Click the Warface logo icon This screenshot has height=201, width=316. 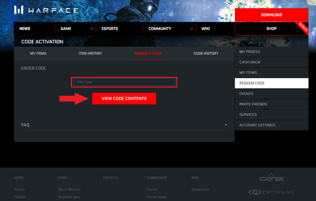pyautogui.click(x=19, y=10)
